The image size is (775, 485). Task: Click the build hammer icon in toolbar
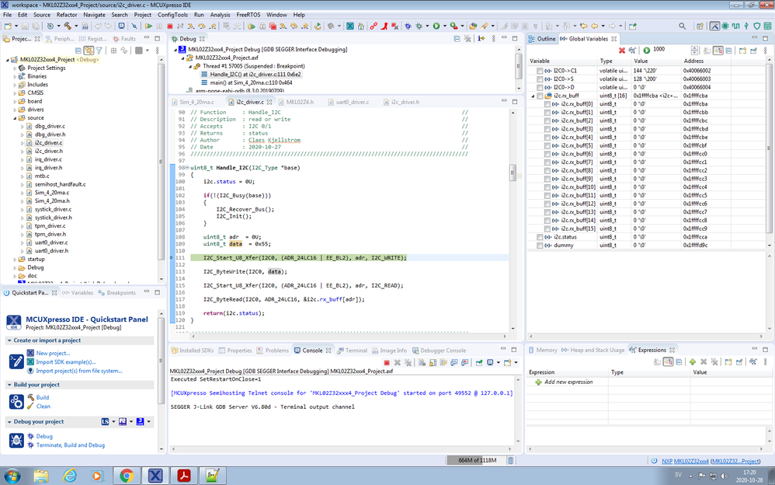pyautogui.click(x=68, y=26)
